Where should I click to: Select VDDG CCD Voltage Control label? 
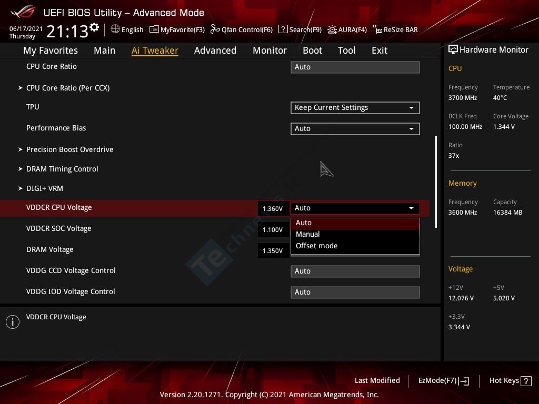(x=71, y=270)
